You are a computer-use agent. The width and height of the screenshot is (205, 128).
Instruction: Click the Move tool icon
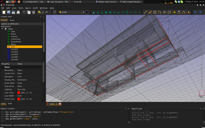[195, 12]
